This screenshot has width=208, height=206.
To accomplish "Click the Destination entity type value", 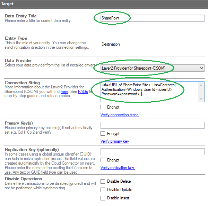I will pyautogui.click(x=111, y=44).
